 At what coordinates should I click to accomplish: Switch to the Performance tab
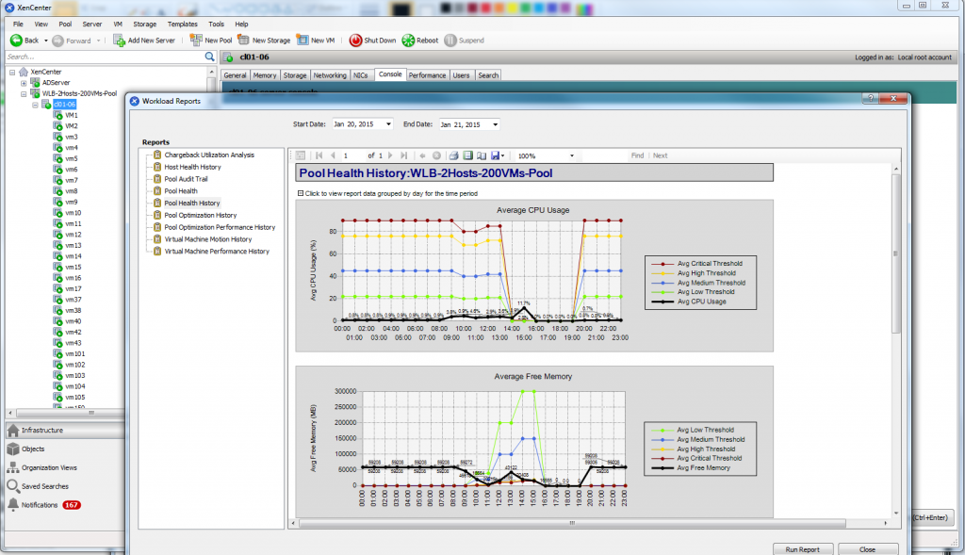[x=427, y=75]
